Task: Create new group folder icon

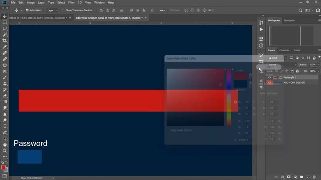Action: tap(302, 177)
